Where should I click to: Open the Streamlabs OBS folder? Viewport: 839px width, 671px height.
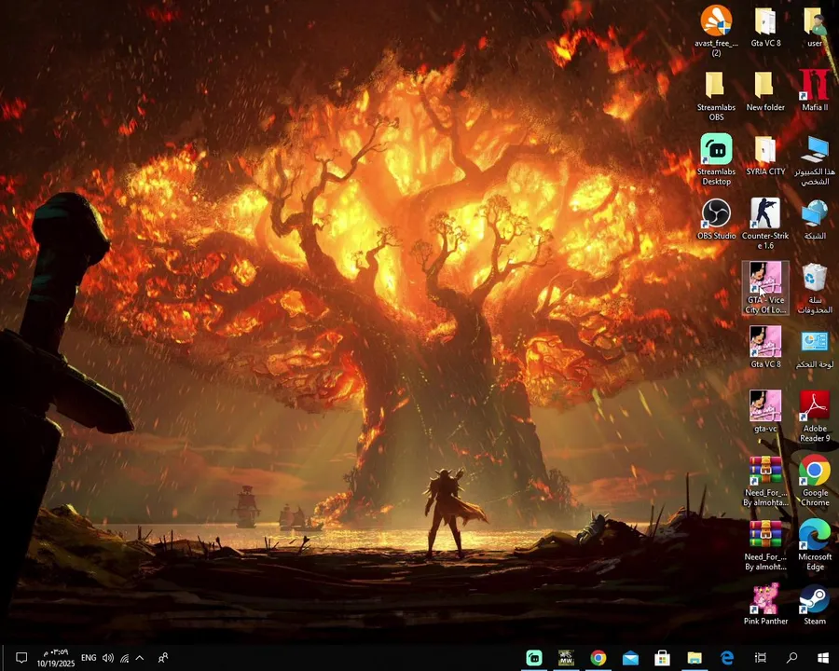point(716,96)
